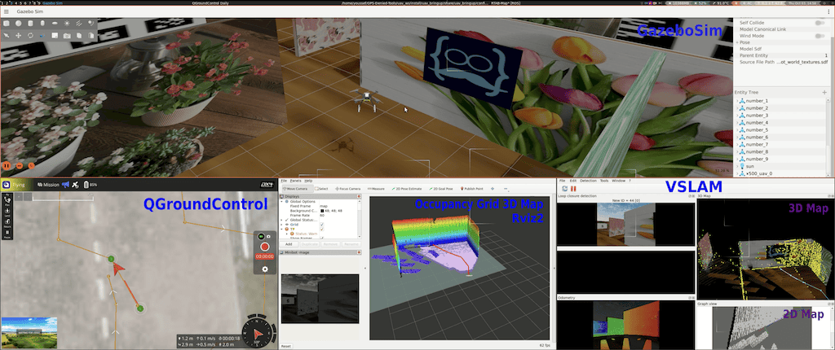The height and width of the screenshot is (350, 835).
Task: Click the Gazebo snap grid icon
Action: pyautogui.click(x=55, y=36)
